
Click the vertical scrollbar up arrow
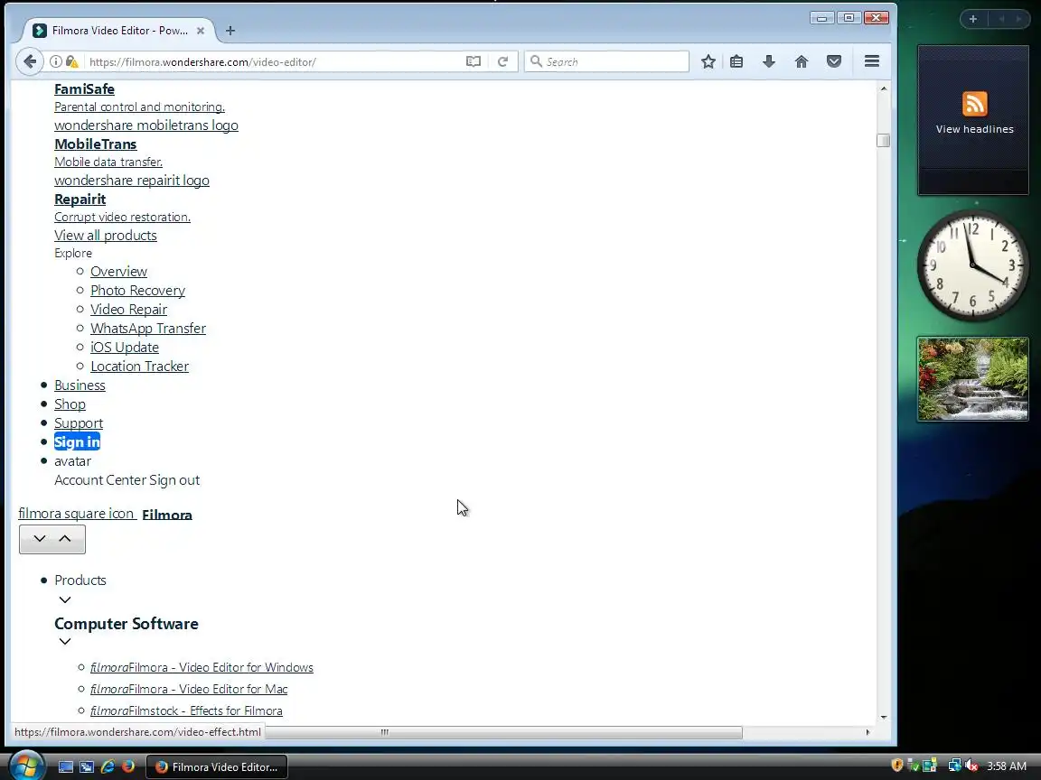point(883,88)
